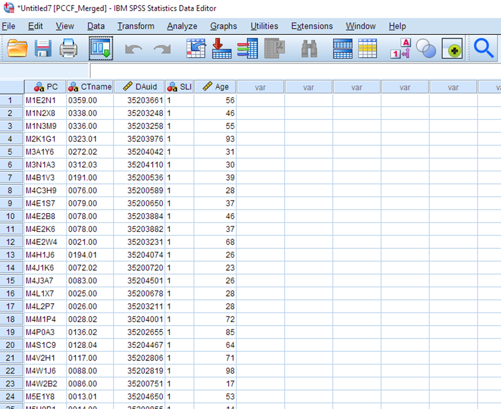The height and width of the screenshot is (409, 501).
Task: Recall recently used dialogs
Action: tap(100, 49)
